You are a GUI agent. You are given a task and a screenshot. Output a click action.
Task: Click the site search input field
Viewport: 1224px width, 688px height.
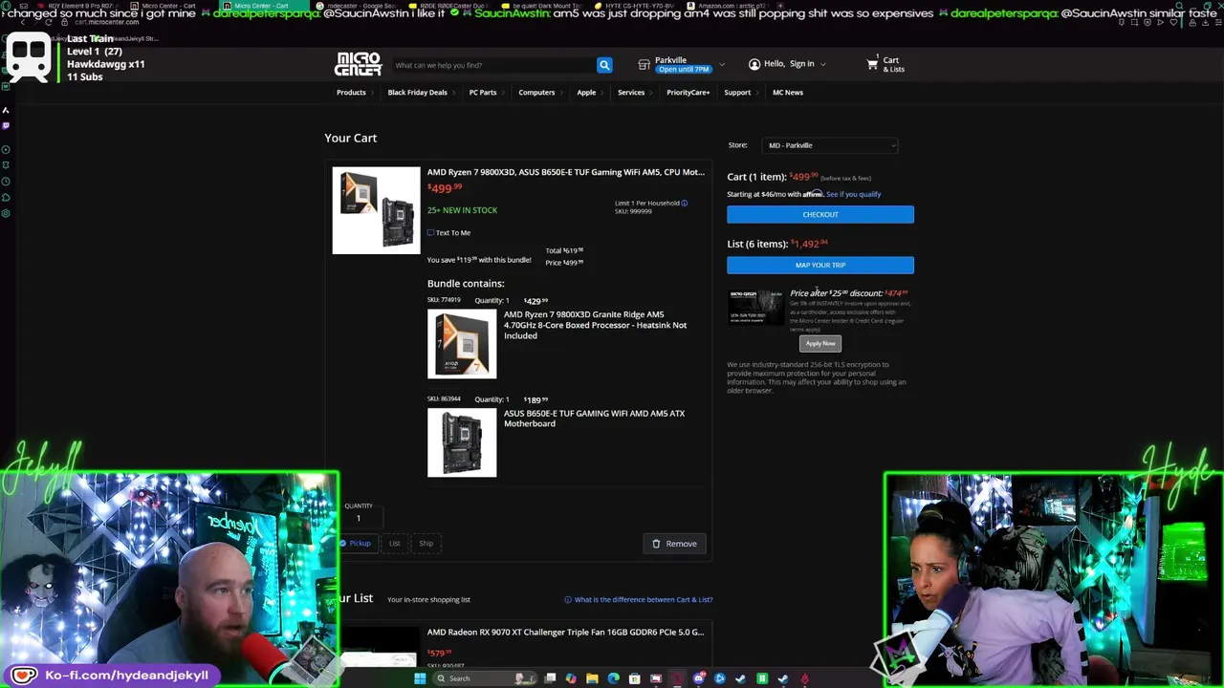(x=493, y=65)
